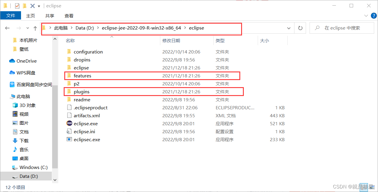Select the features folder name
Viewport: 378px width, 192px height.
[82, 76]
